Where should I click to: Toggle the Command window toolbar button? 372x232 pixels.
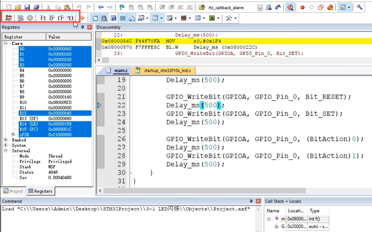[95, 18]
